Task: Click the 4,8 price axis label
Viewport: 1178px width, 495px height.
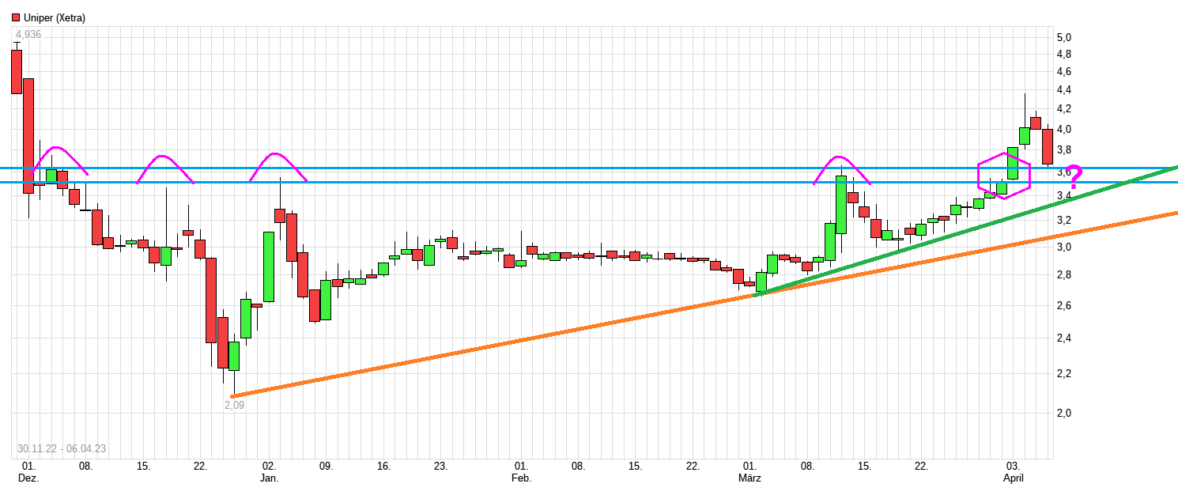Action: (1063, 54)
